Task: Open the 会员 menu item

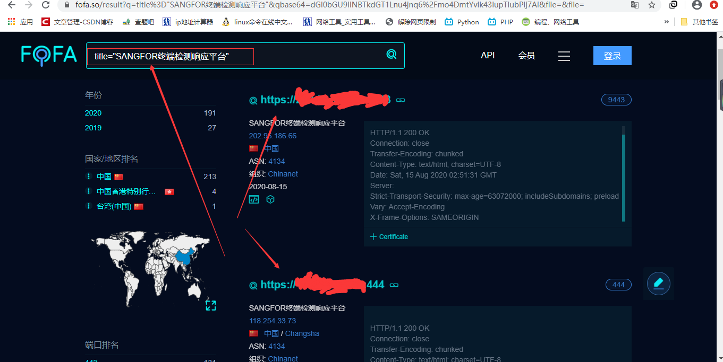Action: (x=526, y=56)
